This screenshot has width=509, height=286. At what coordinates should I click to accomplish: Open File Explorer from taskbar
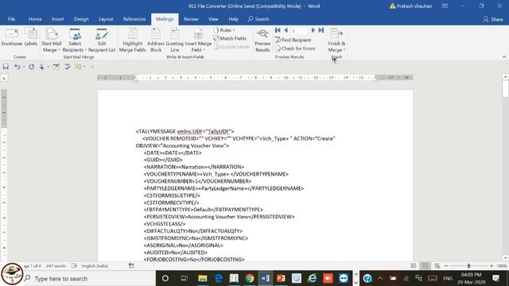[x=203, y=279]
